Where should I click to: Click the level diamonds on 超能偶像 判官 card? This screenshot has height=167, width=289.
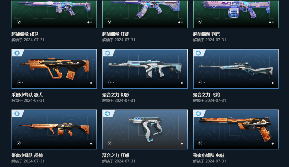point(271,22)
